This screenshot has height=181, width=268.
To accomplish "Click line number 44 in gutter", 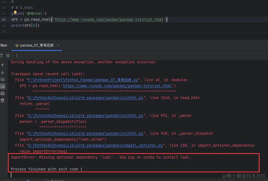I will click(x=4, y=14).
